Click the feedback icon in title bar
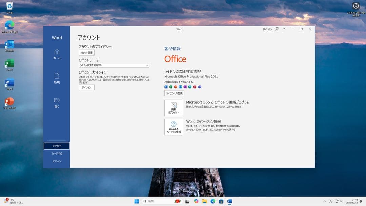Screen dimensions: 366x206 point(277,29)
